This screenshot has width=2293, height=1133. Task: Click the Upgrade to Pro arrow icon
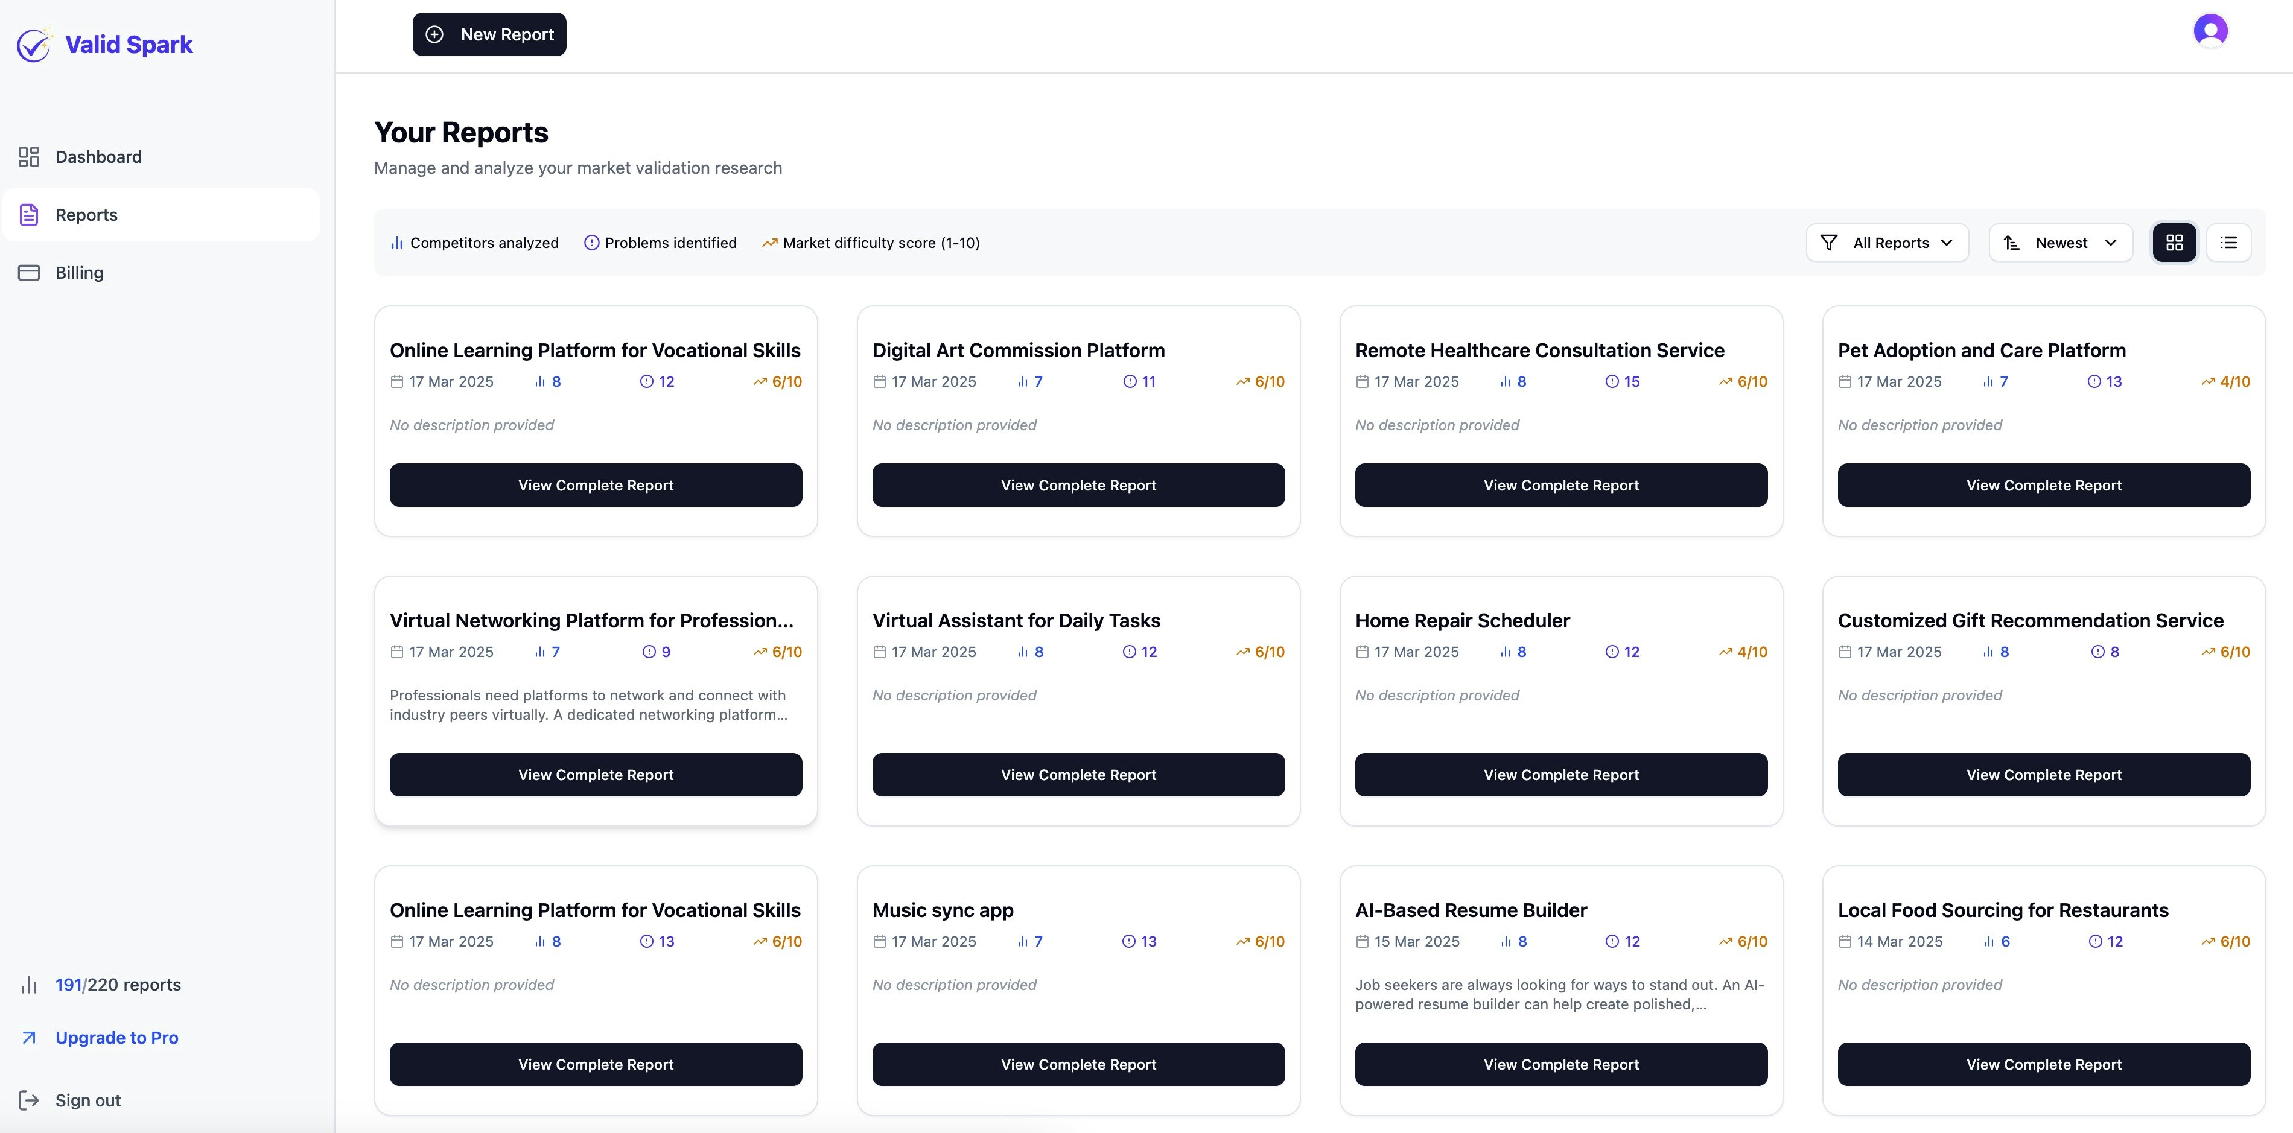pyautogui.click(x=28, y=1038)
